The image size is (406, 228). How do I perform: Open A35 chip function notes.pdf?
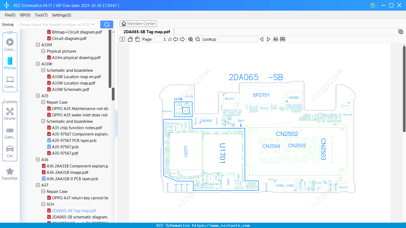(x=77, y=128)
